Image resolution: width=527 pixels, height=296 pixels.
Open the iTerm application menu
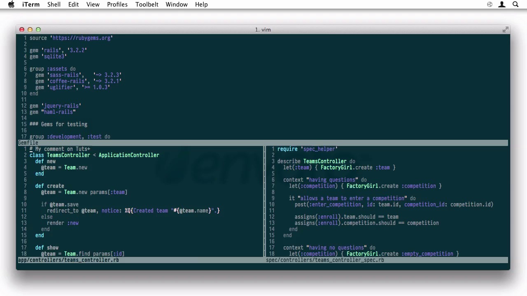(x=31, y=5)
